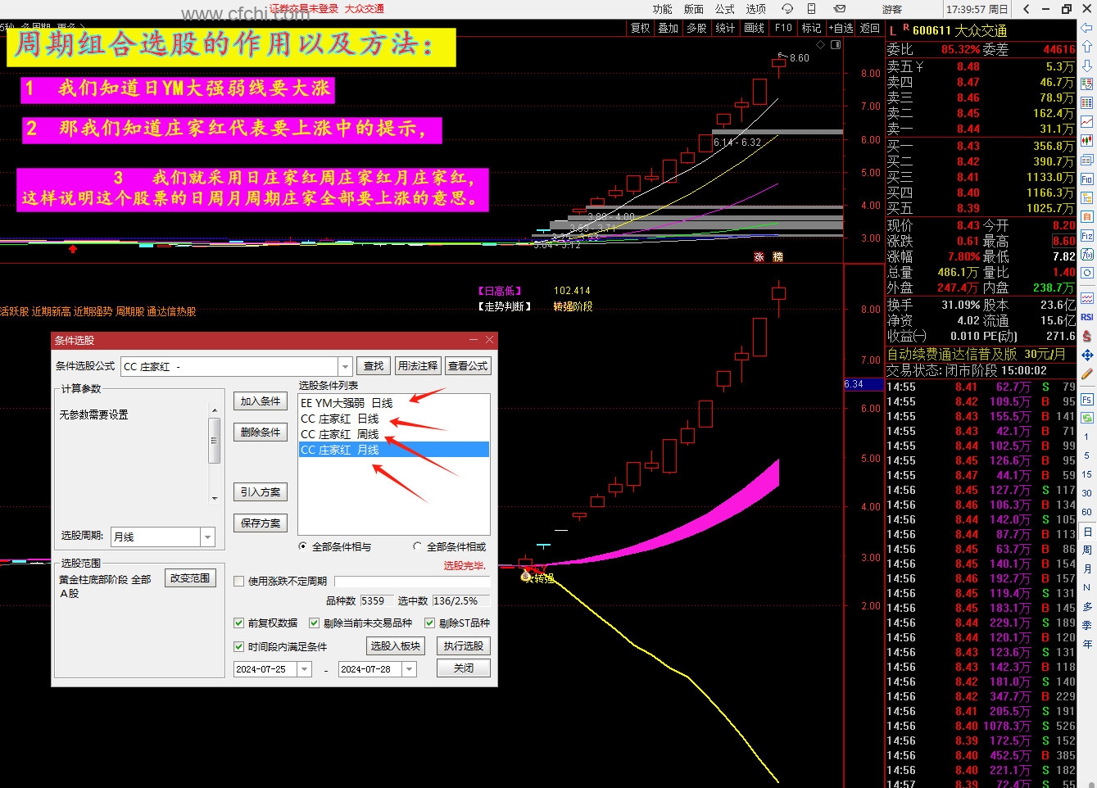Click 执行选股 button
This screenshot has width=1097, height=788.
[x=464, y=645]
